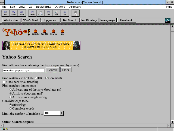The width and height of the screenshot is (174, 131).
Task: Click the Stop toolbar icon
Action: pos(76,13)
